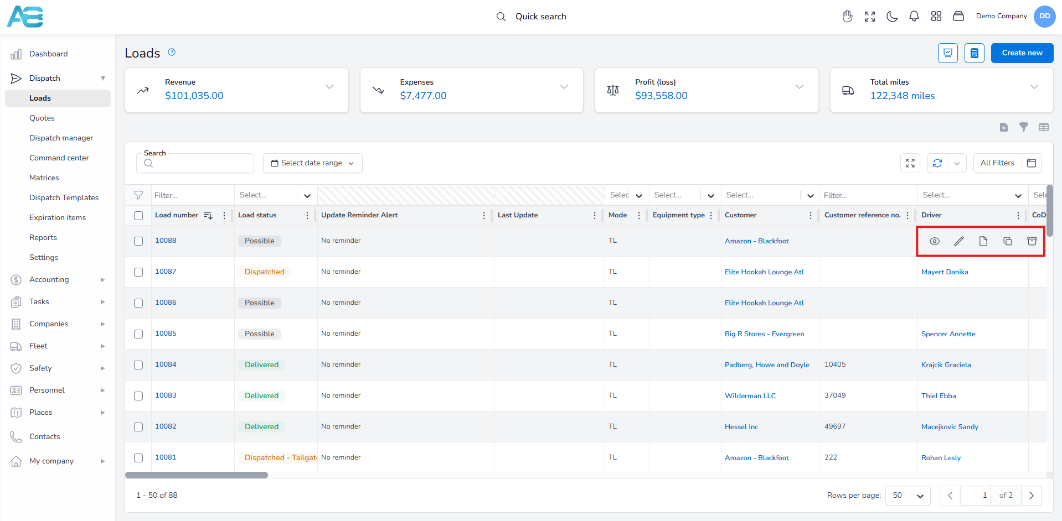
Task: Archive load 10088 with the archive icon
Action: point(1032,241)
